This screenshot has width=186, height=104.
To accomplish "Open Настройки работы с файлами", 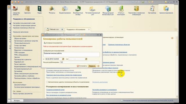I will pos(24,76).
